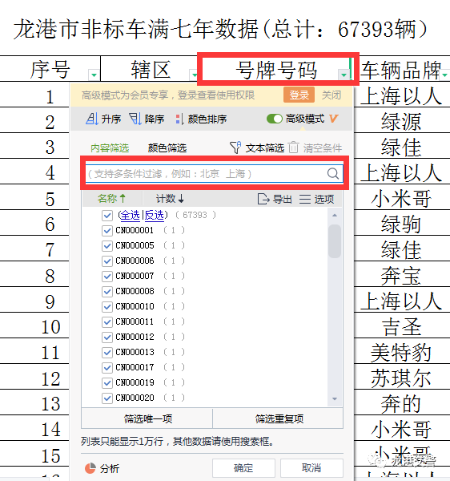This screenshot has height=481, width=450.
Task: Uncheck CN000007 checkbox
Action: point(107,276)
